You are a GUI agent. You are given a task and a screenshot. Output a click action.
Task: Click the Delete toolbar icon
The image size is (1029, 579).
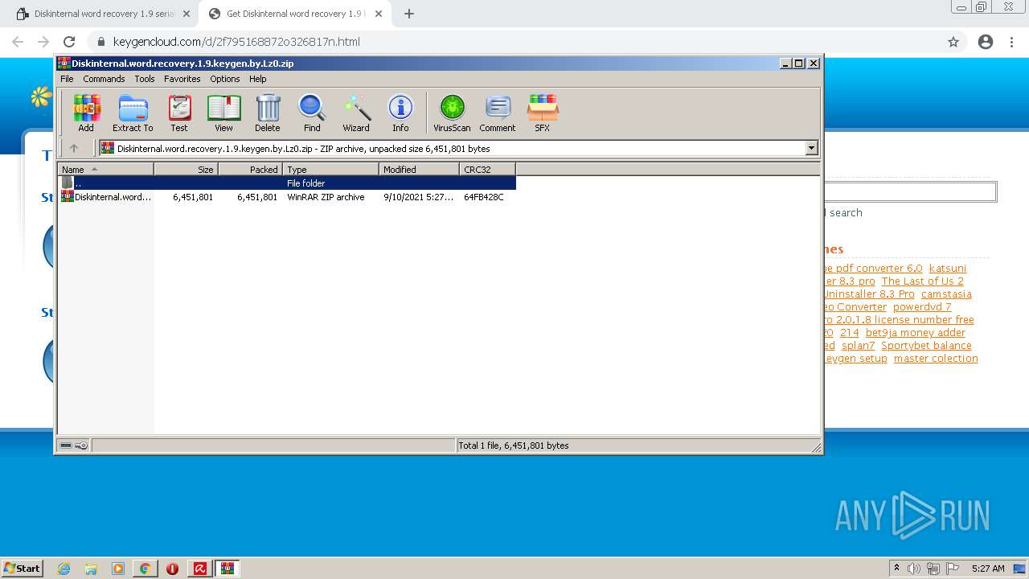click(268, 113)
